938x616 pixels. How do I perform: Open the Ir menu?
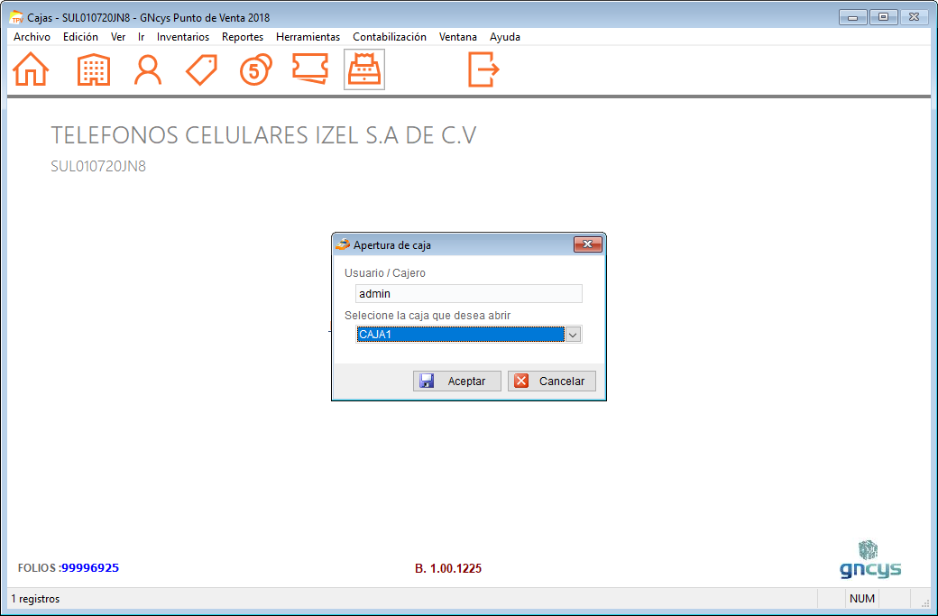coord(142,36)
